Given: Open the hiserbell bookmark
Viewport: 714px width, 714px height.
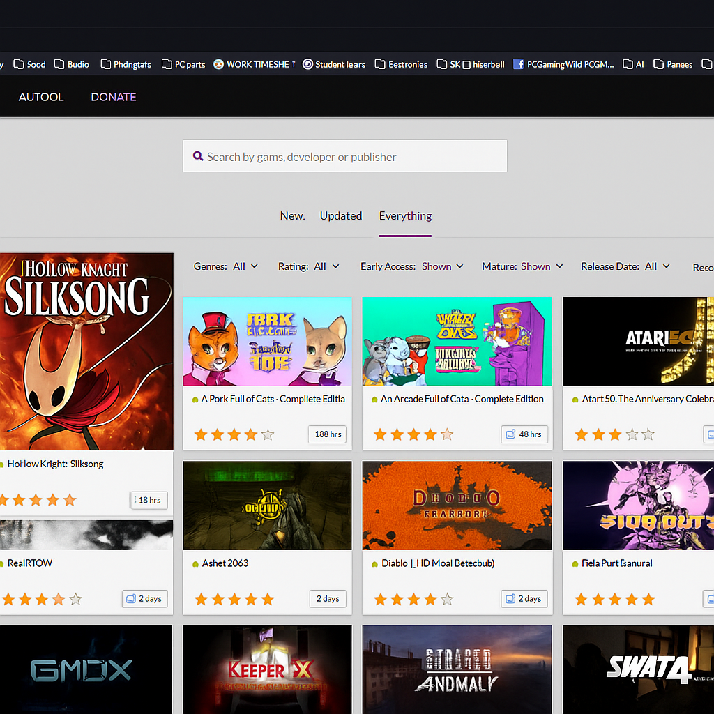Looking at the screenshot, I should tap(484, 64).
